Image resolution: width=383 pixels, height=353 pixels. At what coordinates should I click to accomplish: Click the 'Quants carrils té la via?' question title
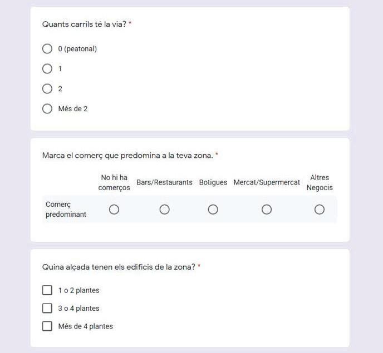[x=84, y=24]
